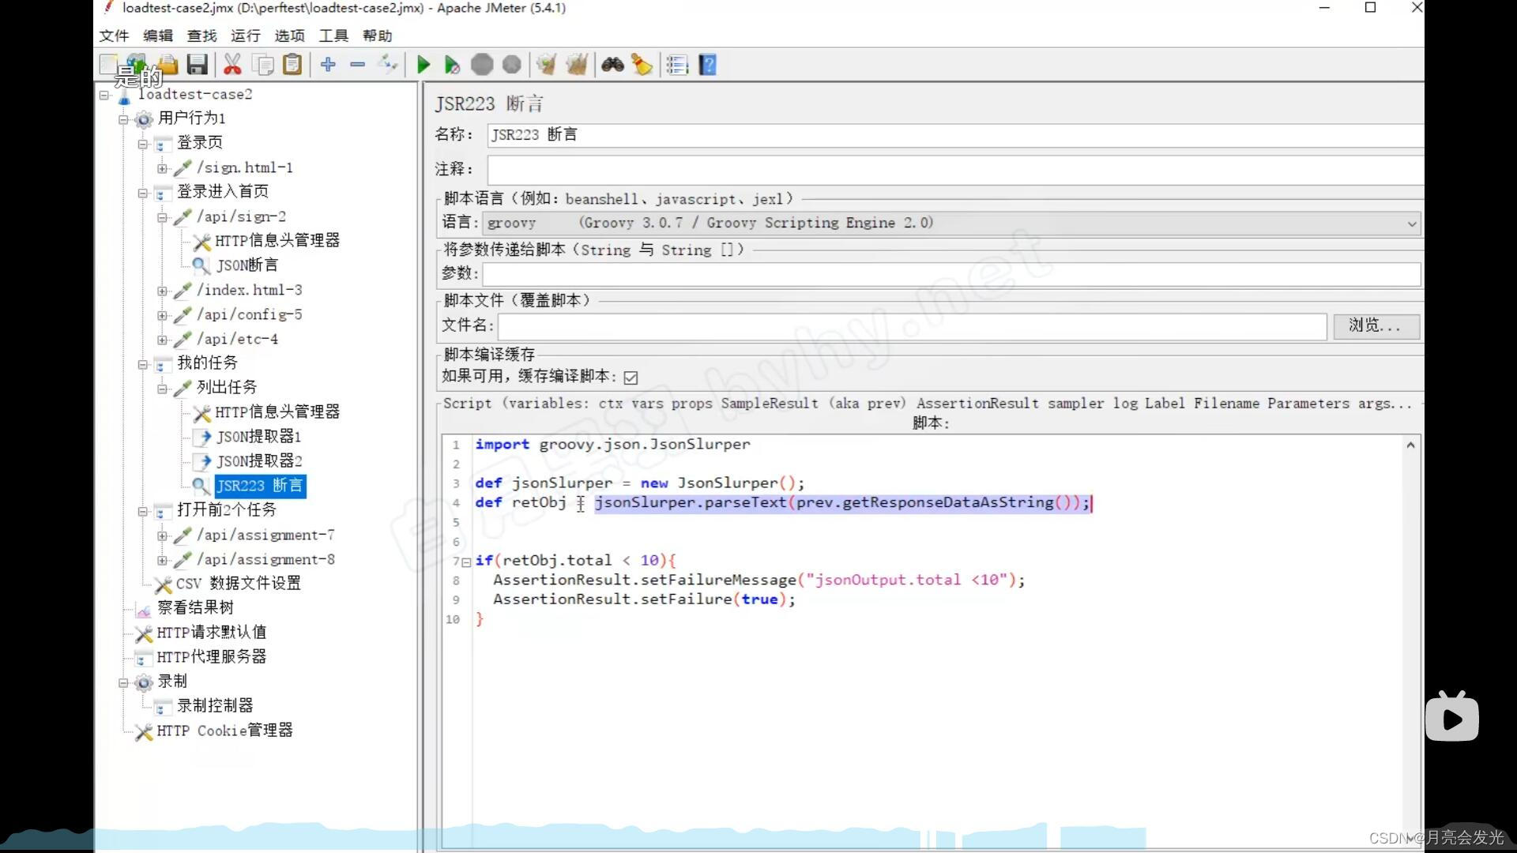1517x853 pixels.
Task: Click the Save test plan toolbar icon
Action: point(197,65)
